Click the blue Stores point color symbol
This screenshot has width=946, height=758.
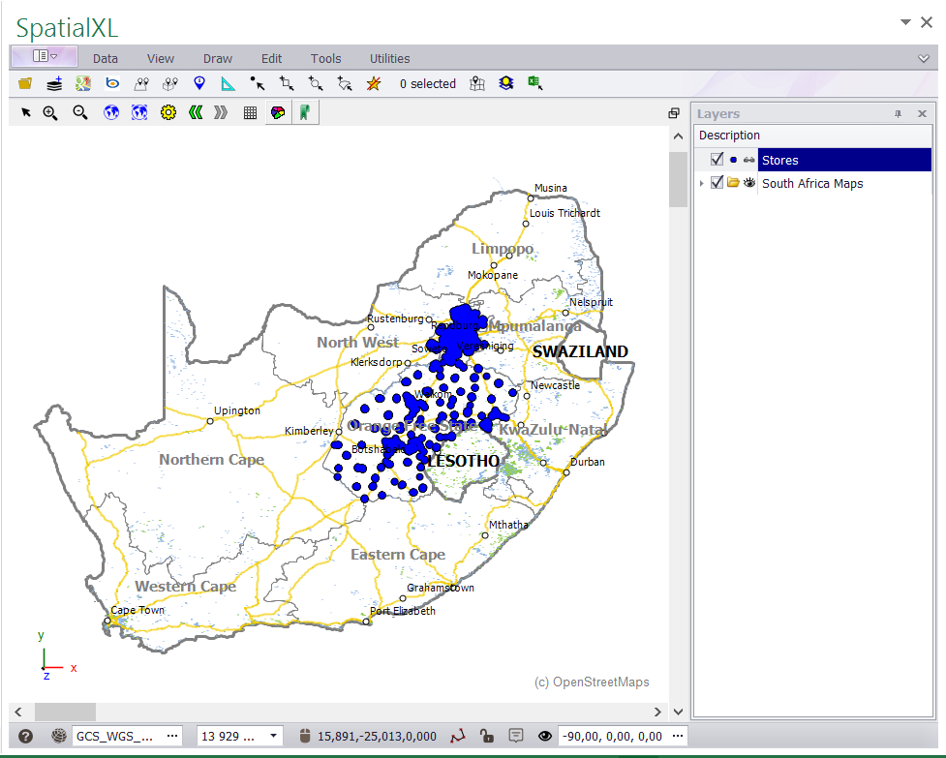tap(733, 159)
